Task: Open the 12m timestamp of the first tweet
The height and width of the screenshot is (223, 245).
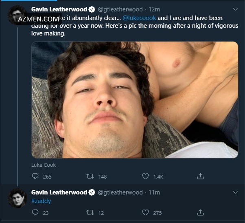Action: point(154,9)
